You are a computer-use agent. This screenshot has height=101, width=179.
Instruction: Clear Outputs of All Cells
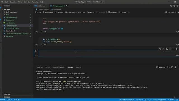75,12
